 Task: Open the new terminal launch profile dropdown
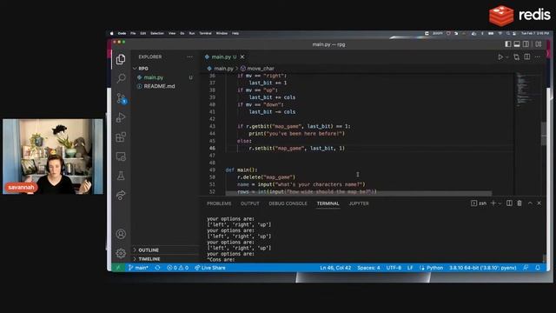[500, 203]
